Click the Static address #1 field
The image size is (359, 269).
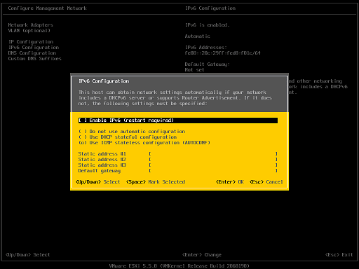(x=213, y=154)
